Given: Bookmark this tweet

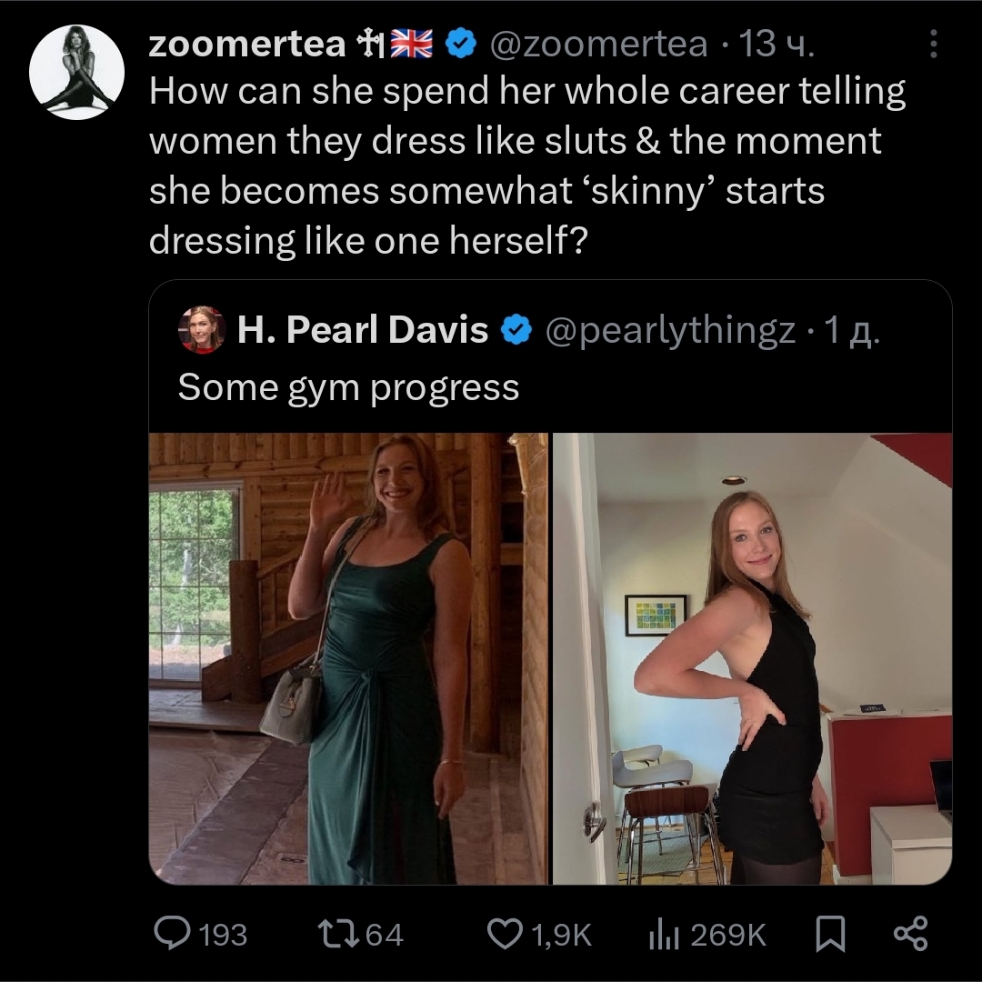Looking at the screenshot, I should coord(829,934).
